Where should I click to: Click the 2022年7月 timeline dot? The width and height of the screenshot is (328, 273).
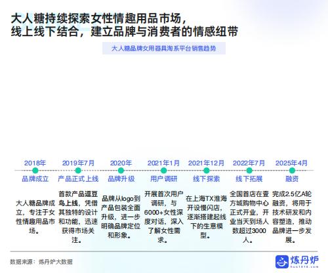coord(249,171)
